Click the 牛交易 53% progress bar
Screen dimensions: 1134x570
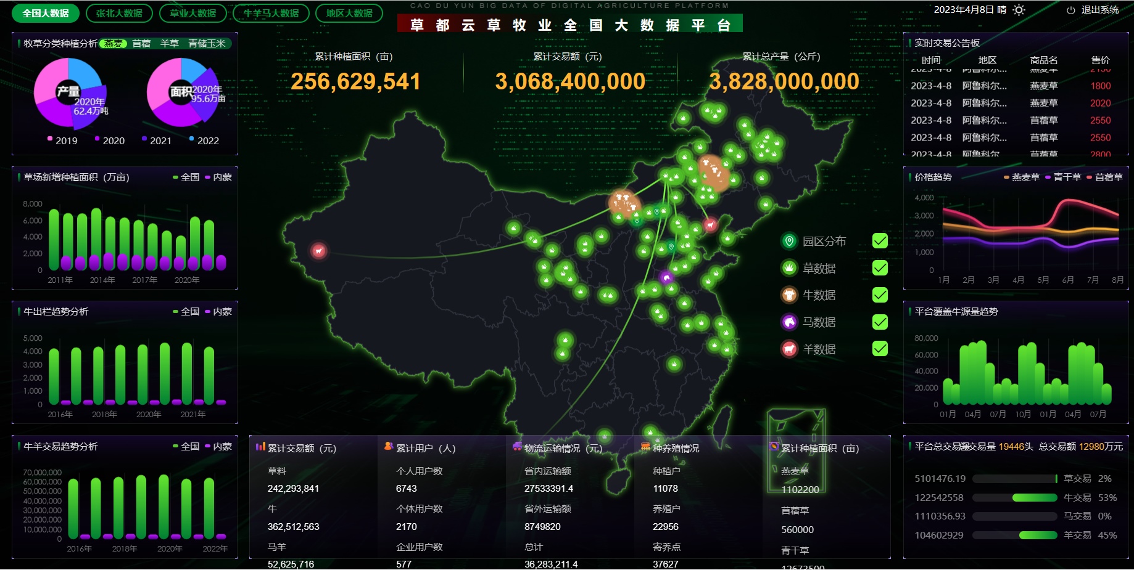pyautogui.click(x=1035, y=498)
